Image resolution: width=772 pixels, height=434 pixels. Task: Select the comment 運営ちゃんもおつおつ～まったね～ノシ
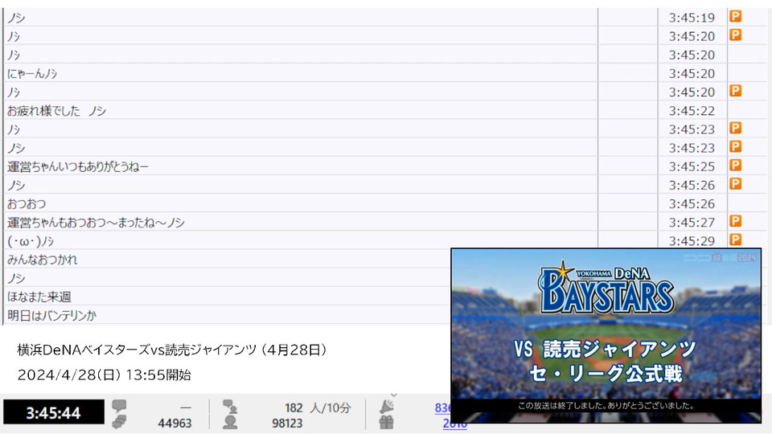96,223
